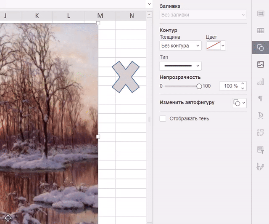Expand the formula bar chevron
Viewport: 269px width, 224px height.
tap(150, 4)
